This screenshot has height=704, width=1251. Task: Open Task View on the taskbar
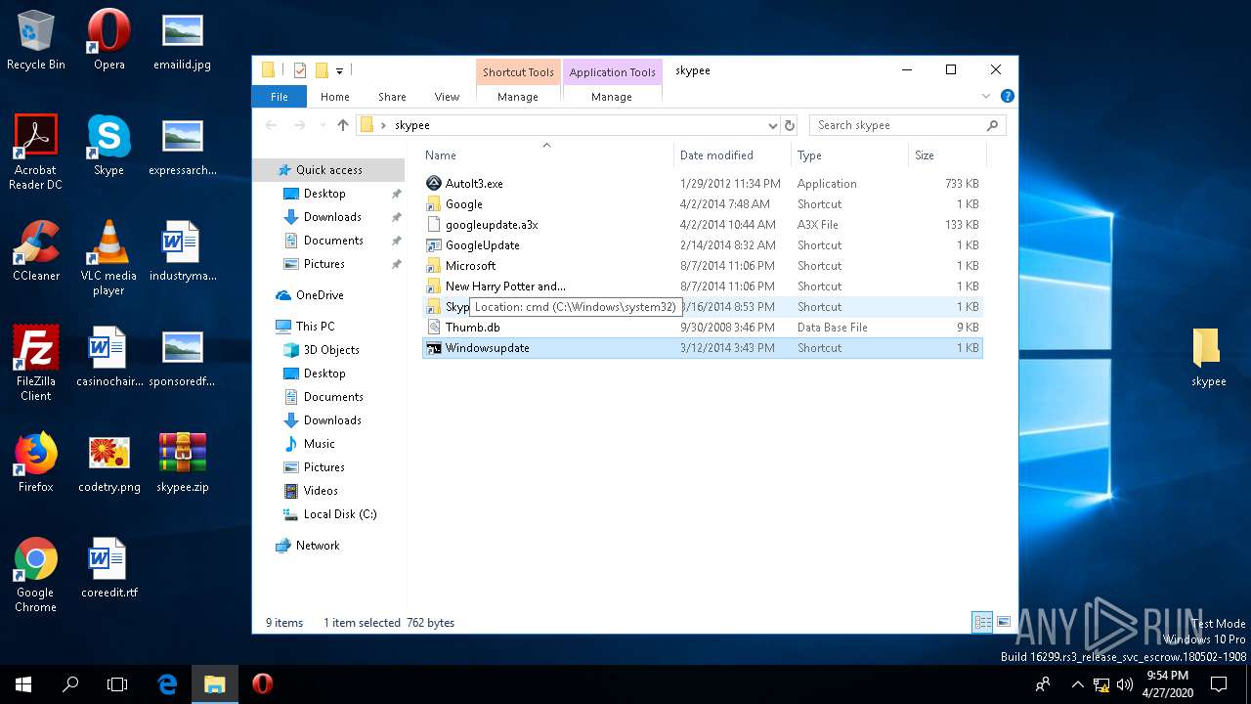pos(117,684)
